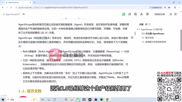The width and height of the screenshot is (182, 102).
Task: Reload the page with the refresh icon
Action: tap(11, 7)
